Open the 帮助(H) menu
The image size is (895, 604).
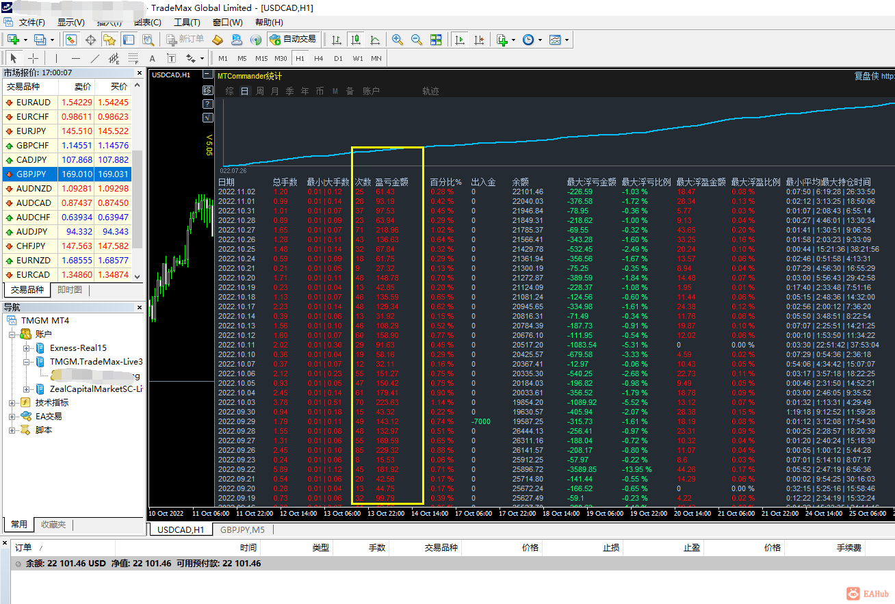(269, 22)
